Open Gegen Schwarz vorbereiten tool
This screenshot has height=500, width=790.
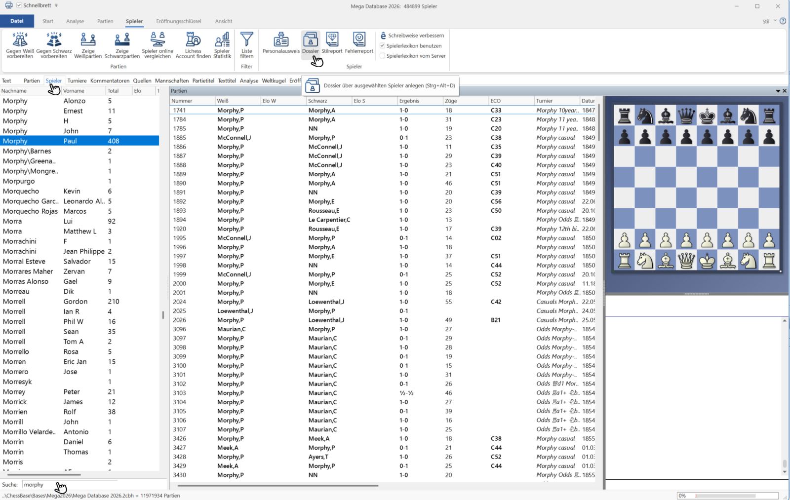coord(54,45)
